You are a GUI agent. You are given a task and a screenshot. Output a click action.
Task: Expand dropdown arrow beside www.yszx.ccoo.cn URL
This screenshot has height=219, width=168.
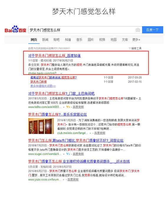[x=64, y=180]
